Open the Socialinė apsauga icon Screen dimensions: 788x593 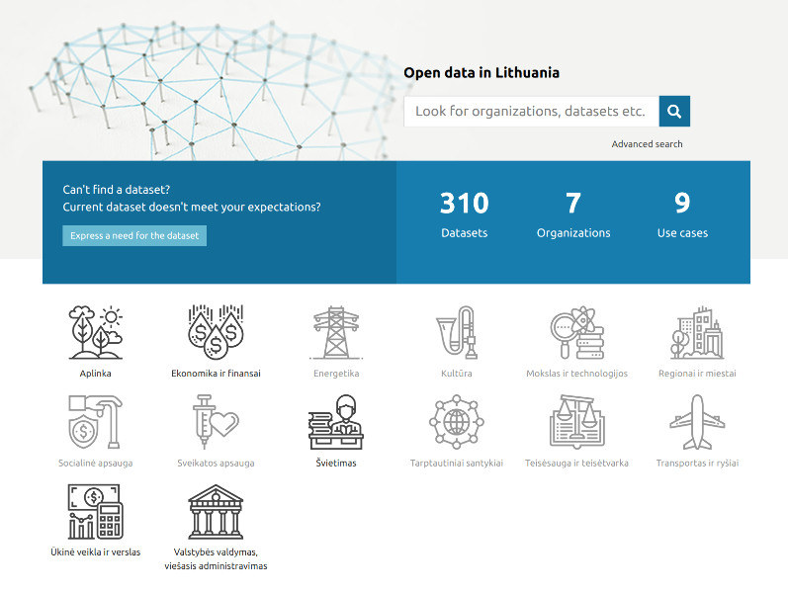[x=96, y=421]
